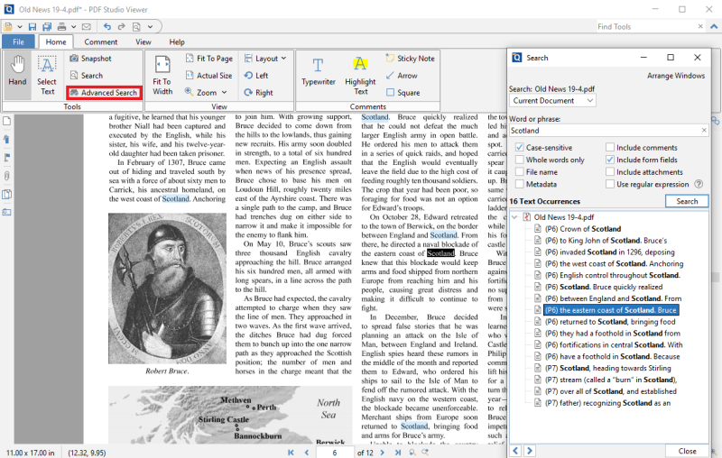
Task: Open the Layout dropdown
Action: click(x=265, y=59)
